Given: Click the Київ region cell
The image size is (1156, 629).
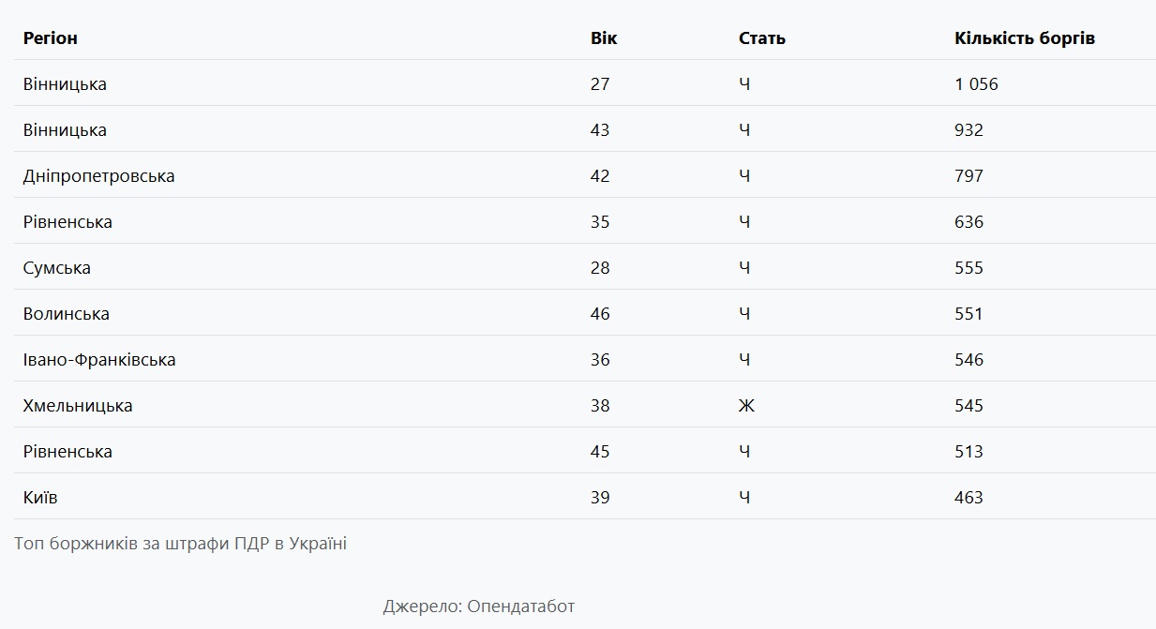Looking at the screenshot, I should tap(40, 498).
